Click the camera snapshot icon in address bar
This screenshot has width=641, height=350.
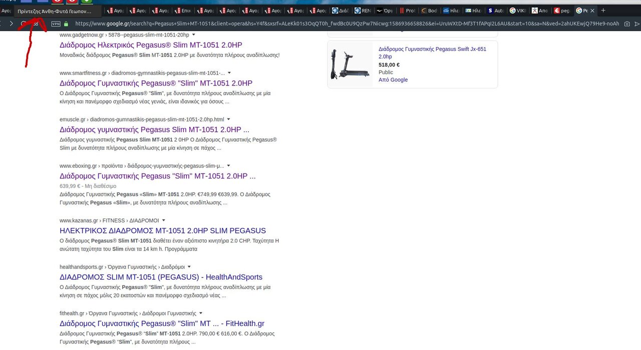coord(626,23)
